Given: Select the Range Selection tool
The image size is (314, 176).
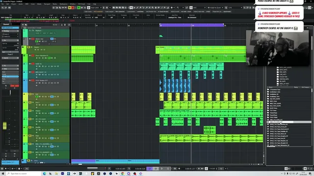Looking at the screenshot, I should coord(134,8).
